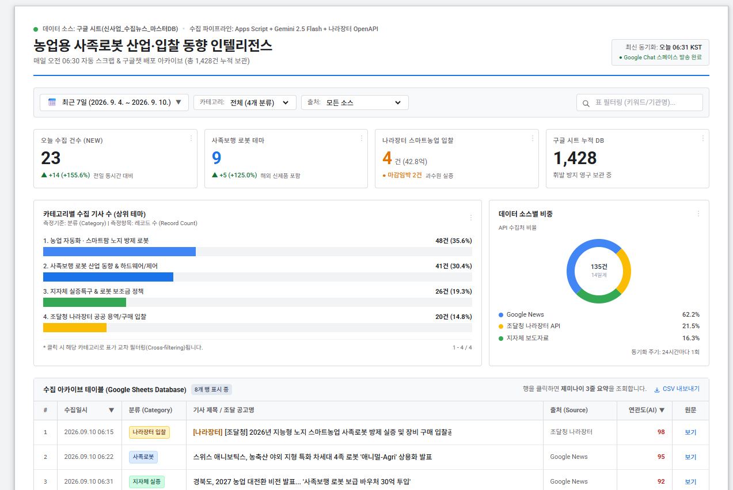Click the 지자체 실증 category tag
The height and width of the screenshot is (490, 733).
coord(147,482)
